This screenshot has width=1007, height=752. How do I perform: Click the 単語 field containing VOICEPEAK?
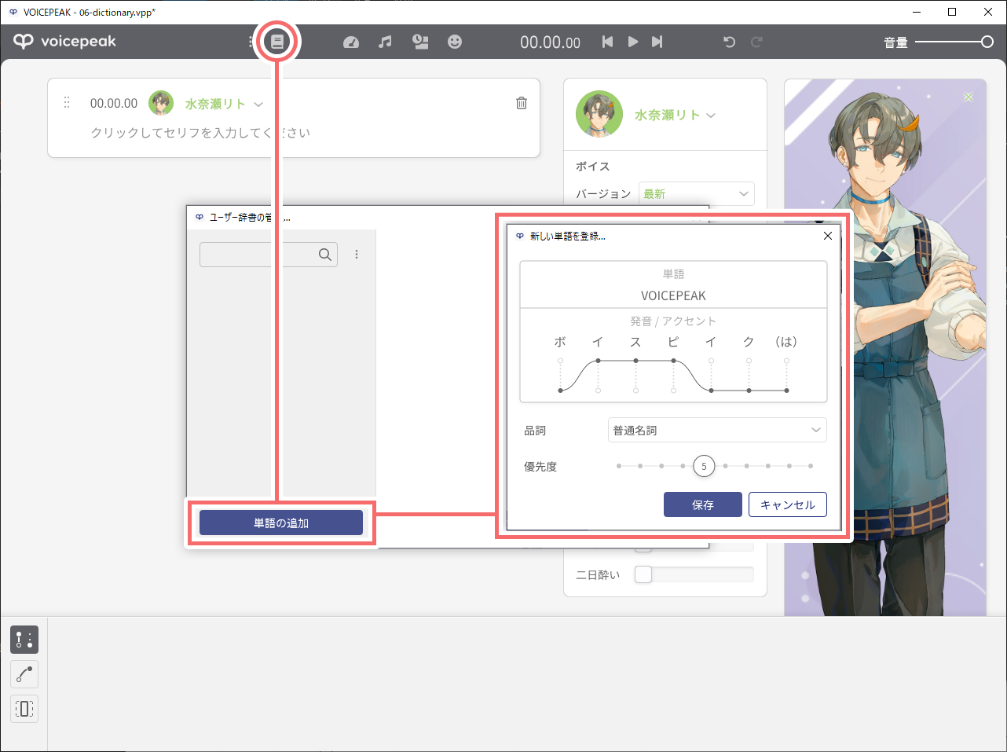point(673,295)
